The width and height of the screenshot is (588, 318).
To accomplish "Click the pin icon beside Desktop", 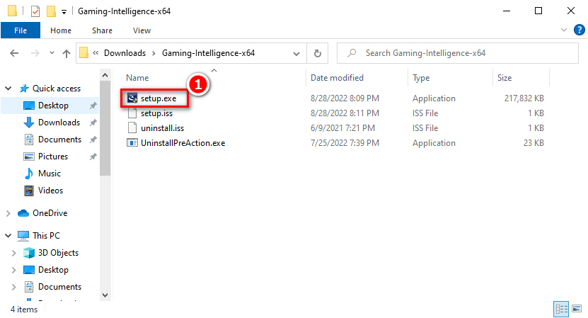I will (x=93, y=106).
